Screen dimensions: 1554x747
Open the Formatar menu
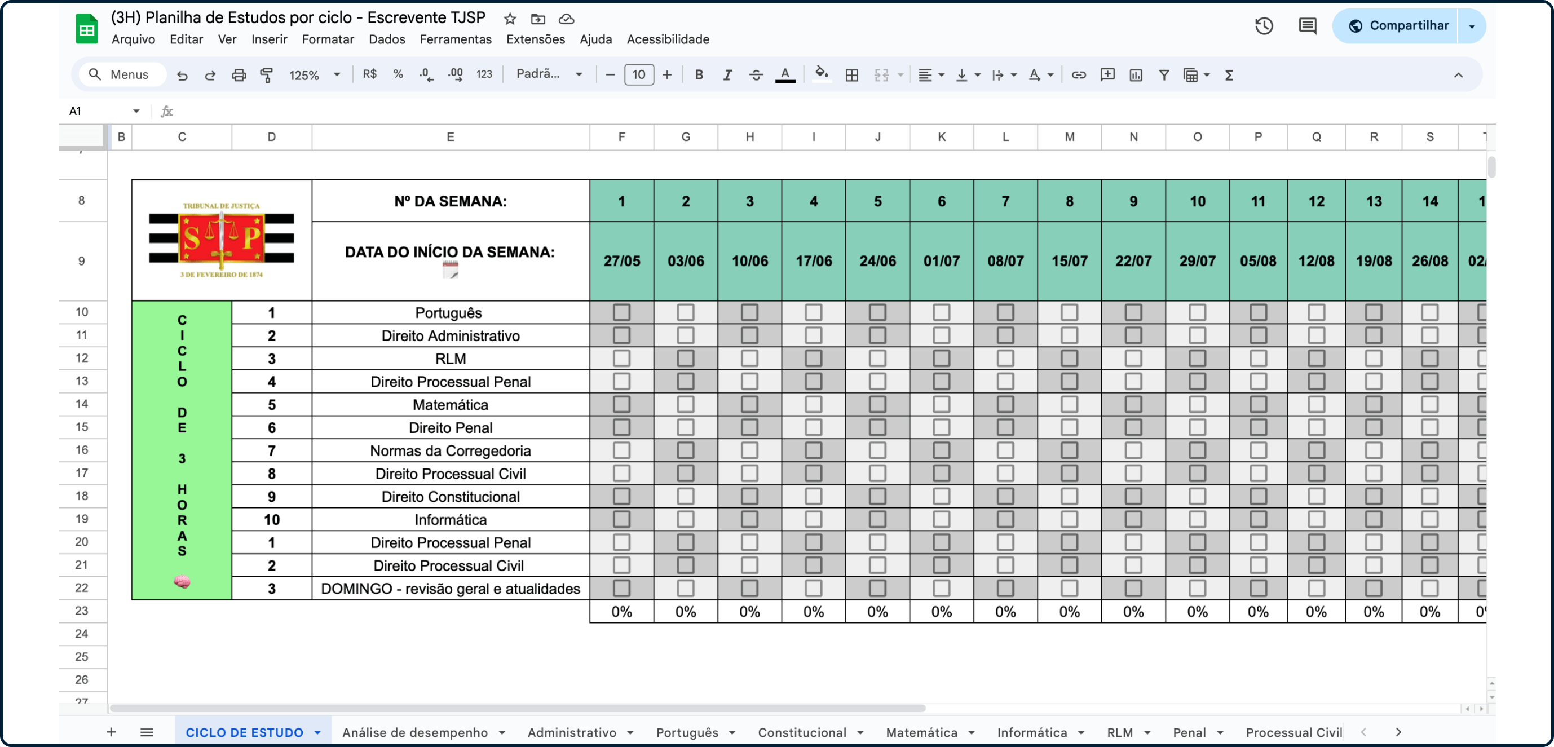point(328,39)
